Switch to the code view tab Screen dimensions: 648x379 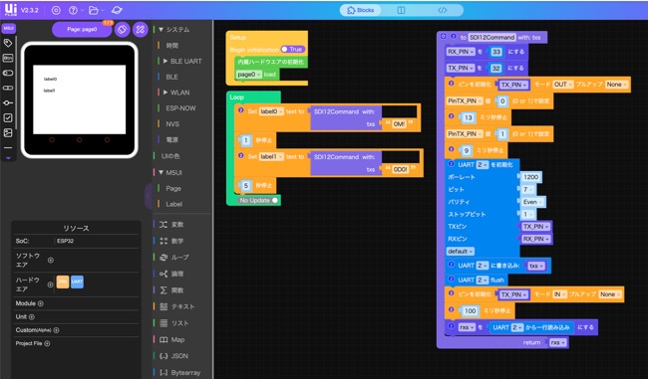click(x=443, y=10)
